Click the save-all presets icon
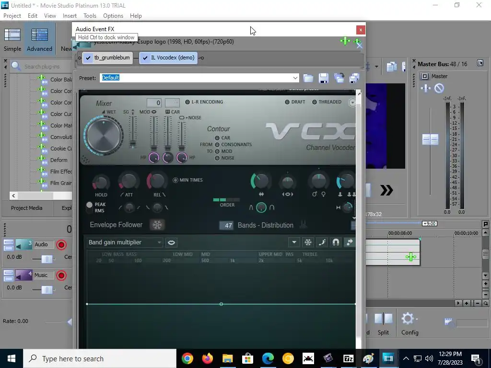Viewport: 491px width, 368px height. [x=354, y=78]
